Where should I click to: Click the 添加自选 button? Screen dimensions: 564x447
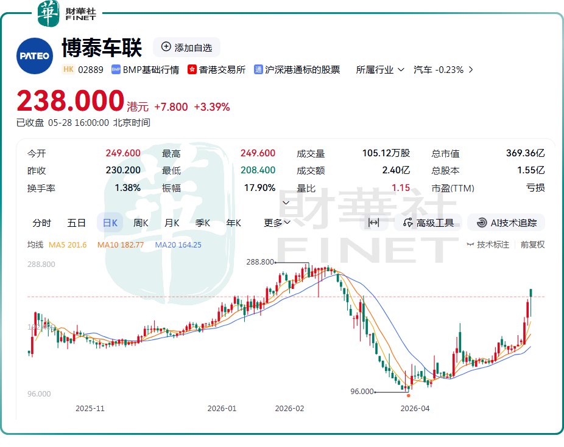[186, 47]
